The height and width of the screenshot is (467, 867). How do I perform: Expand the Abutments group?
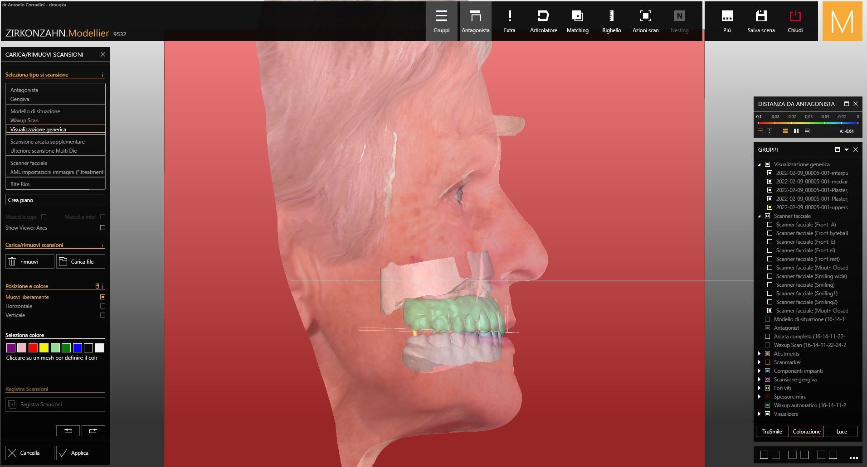coord(760,354)
